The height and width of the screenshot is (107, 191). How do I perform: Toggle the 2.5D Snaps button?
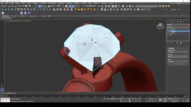pos(70,6)
